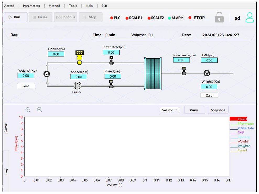Click the Opening(%) value field

56,54
